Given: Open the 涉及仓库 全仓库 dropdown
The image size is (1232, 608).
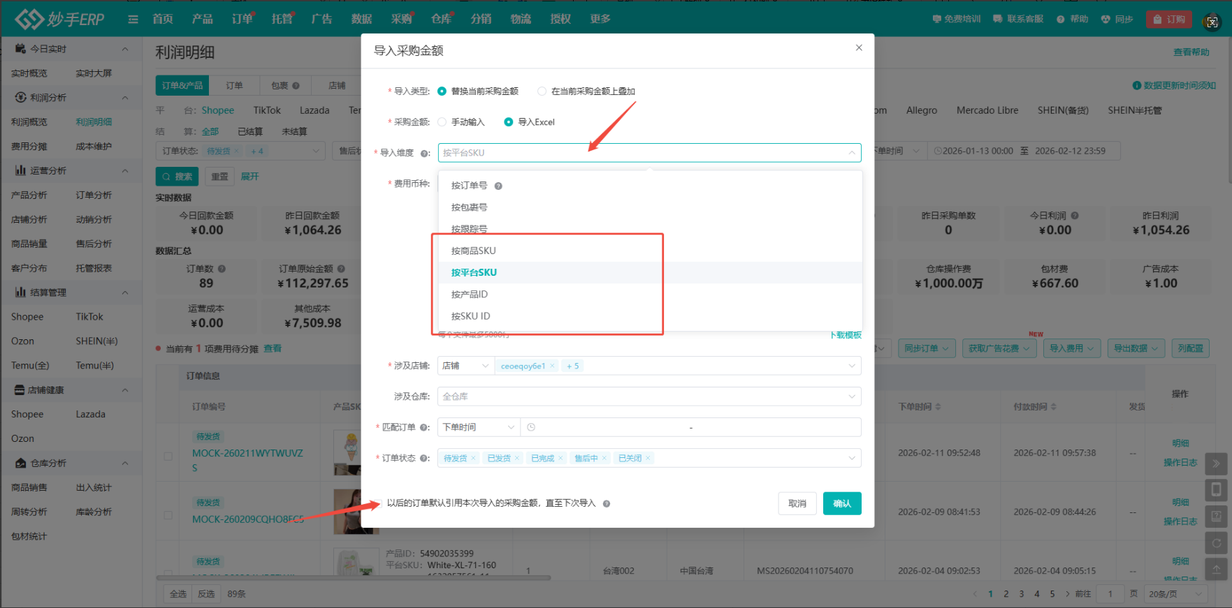Looking at the screenshot, I should tap(649, 396).
